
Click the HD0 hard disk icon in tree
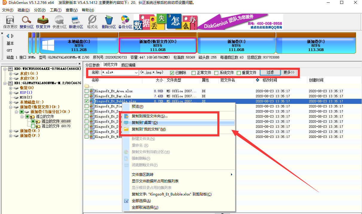point(10,69)
